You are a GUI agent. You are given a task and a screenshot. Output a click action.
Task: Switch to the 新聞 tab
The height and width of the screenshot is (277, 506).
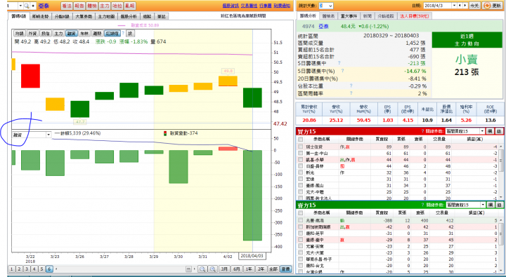(368, 16)
